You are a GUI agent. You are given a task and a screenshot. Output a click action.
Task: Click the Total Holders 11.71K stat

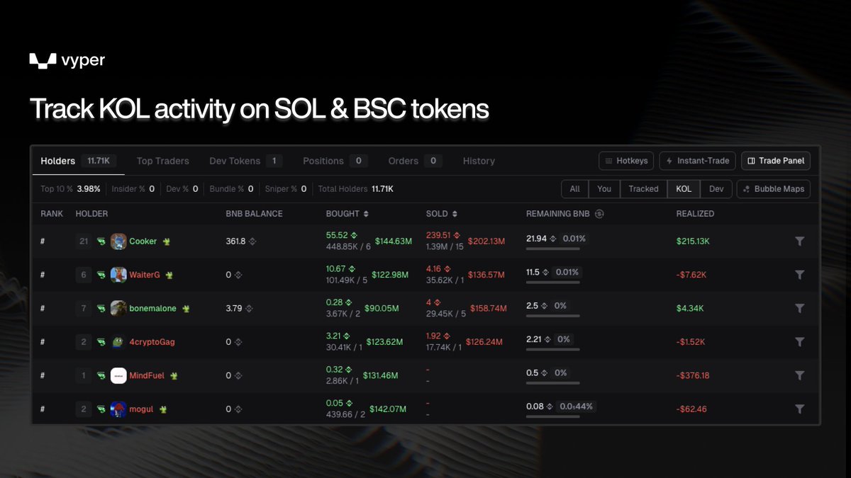click(355, 189)
